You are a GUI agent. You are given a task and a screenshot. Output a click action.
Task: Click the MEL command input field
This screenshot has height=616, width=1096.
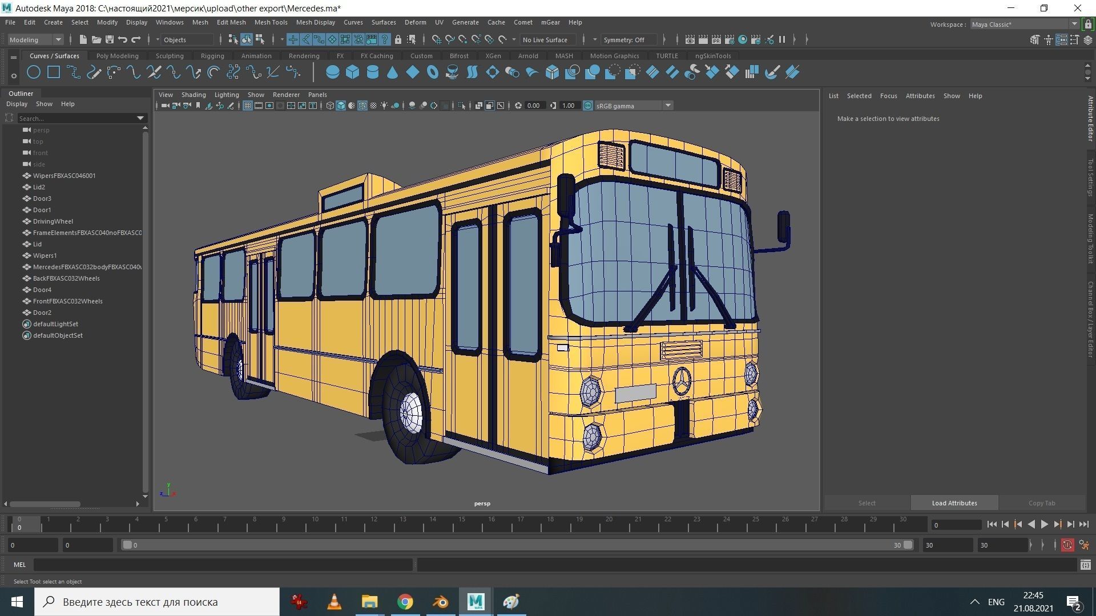tap(223, 565)
